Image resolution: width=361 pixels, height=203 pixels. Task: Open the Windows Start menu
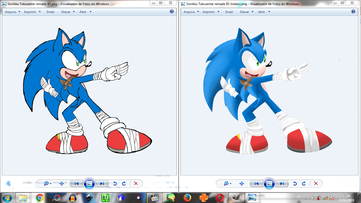pos(7,198)
